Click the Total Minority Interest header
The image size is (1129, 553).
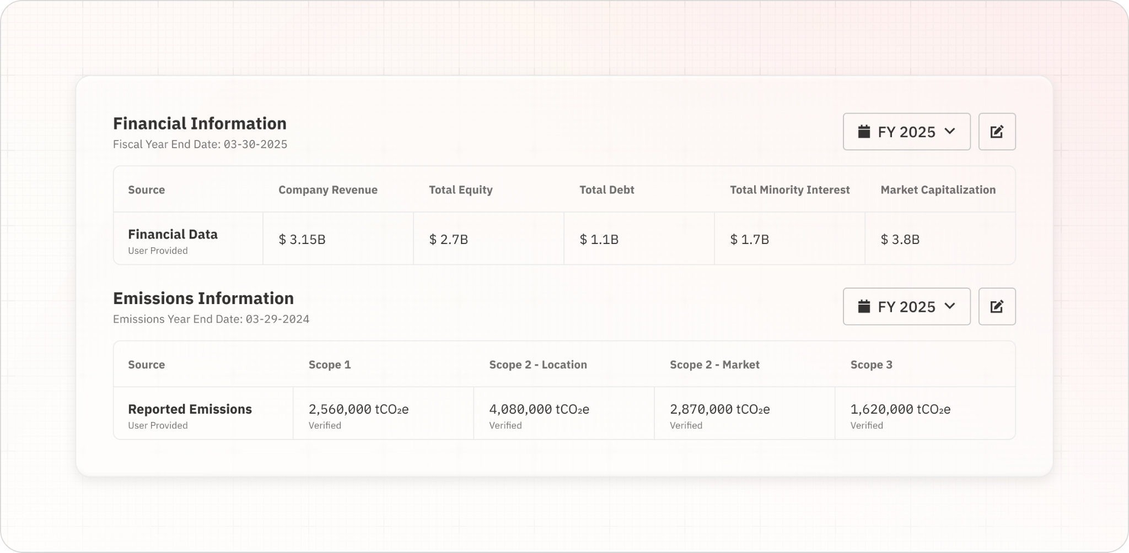[790, 190]
